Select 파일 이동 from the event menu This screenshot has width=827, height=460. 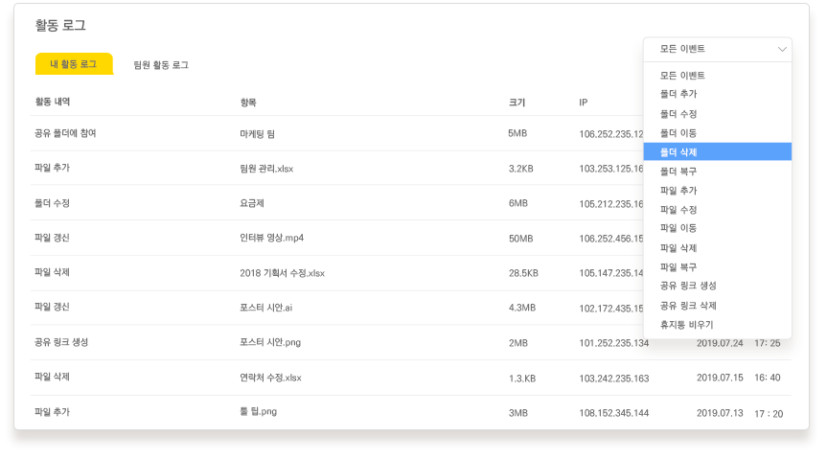pyautogui.click(x=678, y=228)
